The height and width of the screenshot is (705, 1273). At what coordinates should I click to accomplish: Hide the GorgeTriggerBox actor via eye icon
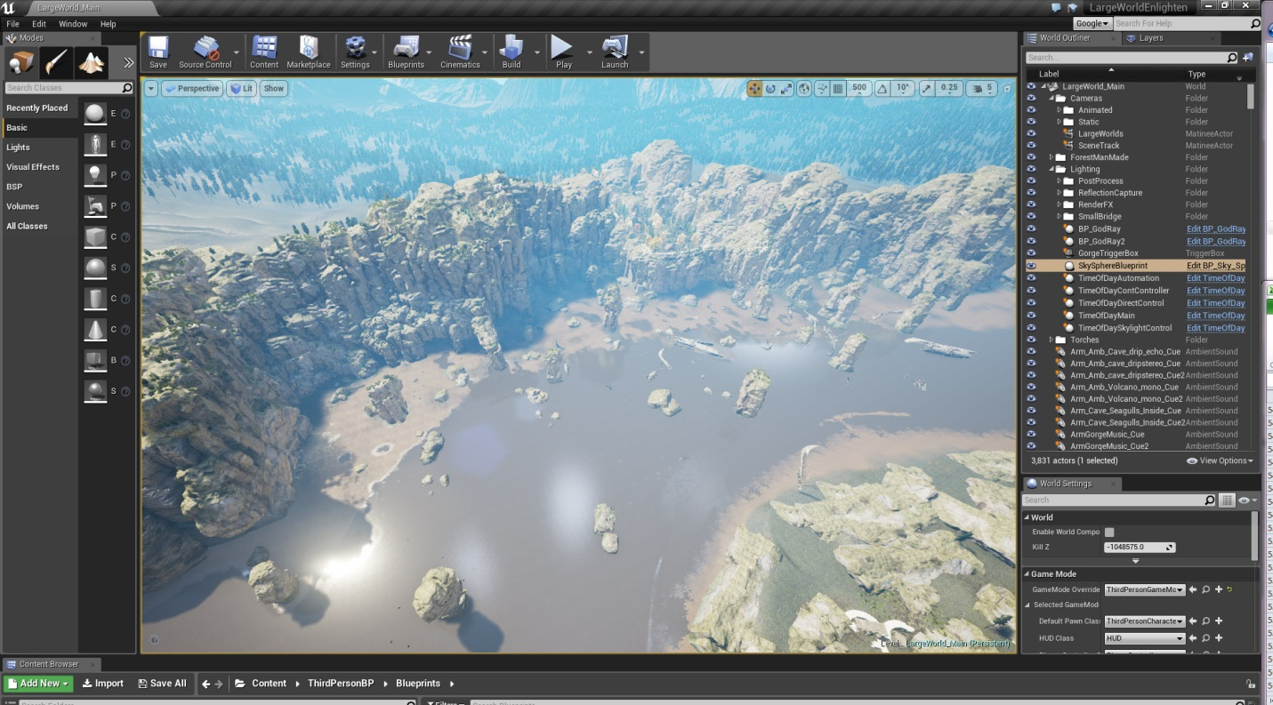tap(1032, 253)
